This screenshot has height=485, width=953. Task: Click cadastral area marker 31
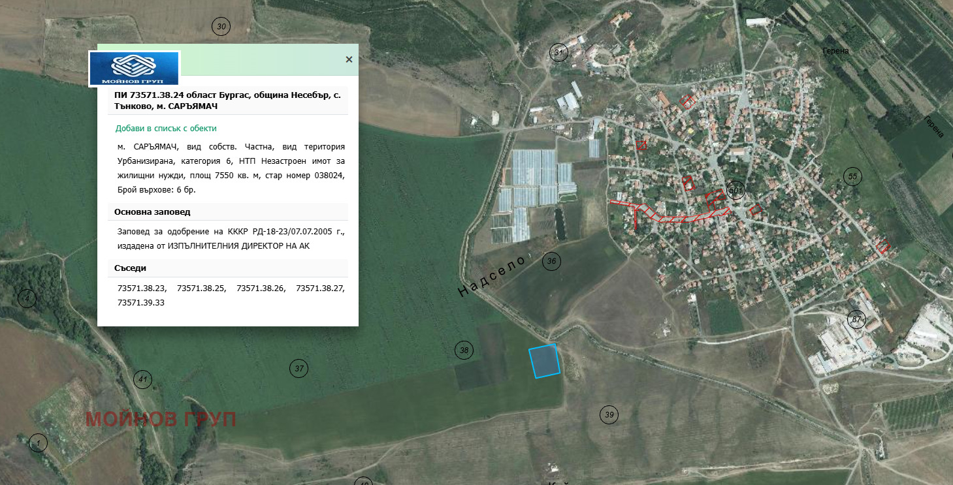(x=558, y=53)
